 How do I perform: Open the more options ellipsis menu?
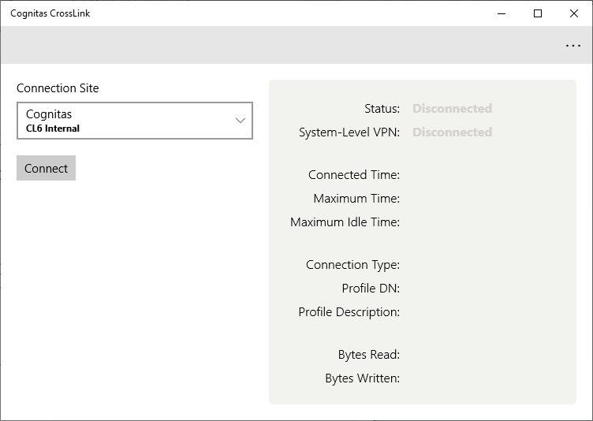[x=573, y=46]
